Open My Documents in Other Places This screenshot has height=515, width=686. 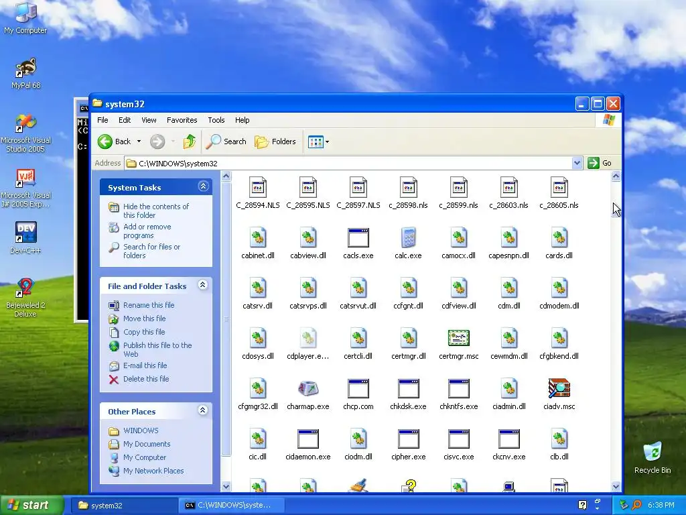coord(147,444)
